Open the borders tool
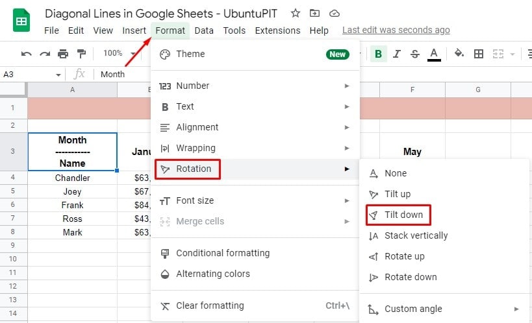 pos(478,54)
